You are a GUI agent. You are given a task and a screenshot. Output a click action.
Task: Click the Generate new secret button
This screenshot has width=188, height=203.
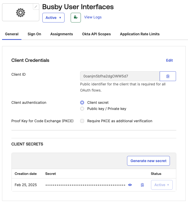click(x=148, y=161)
